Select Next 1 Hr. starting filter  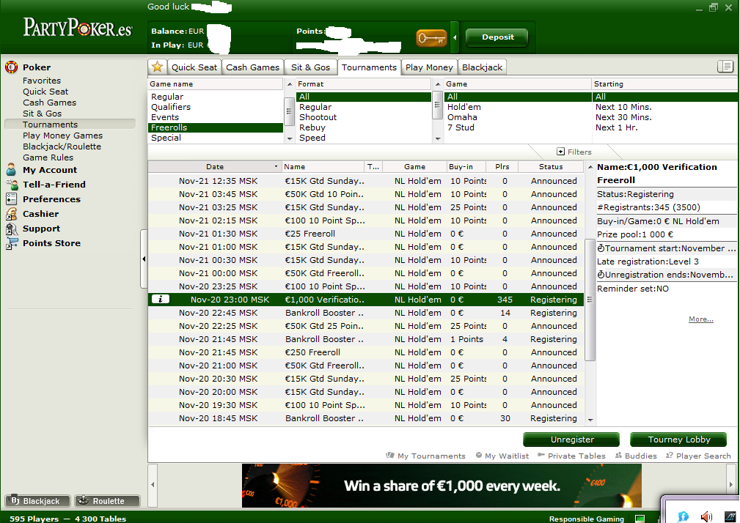coord(665,127)
